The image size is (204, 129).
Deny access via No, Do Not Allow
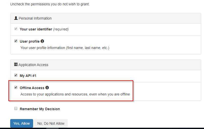tap(51, 123)
